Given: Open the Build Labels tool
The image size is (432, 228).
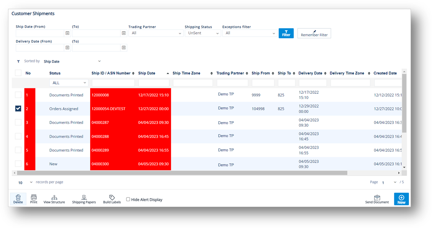Looking at the screenshot, I should (x=112, y=199).
